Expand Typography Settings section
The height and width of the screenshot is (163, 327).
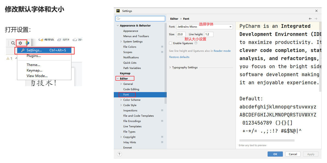170,68
